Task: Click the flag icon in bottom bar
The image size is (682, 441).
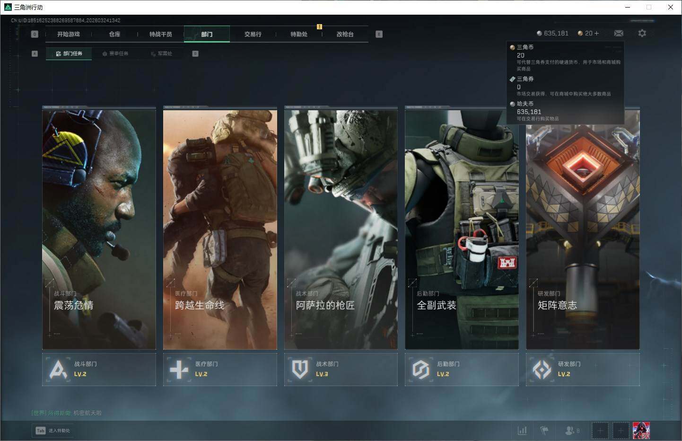Action: point(544,431)
